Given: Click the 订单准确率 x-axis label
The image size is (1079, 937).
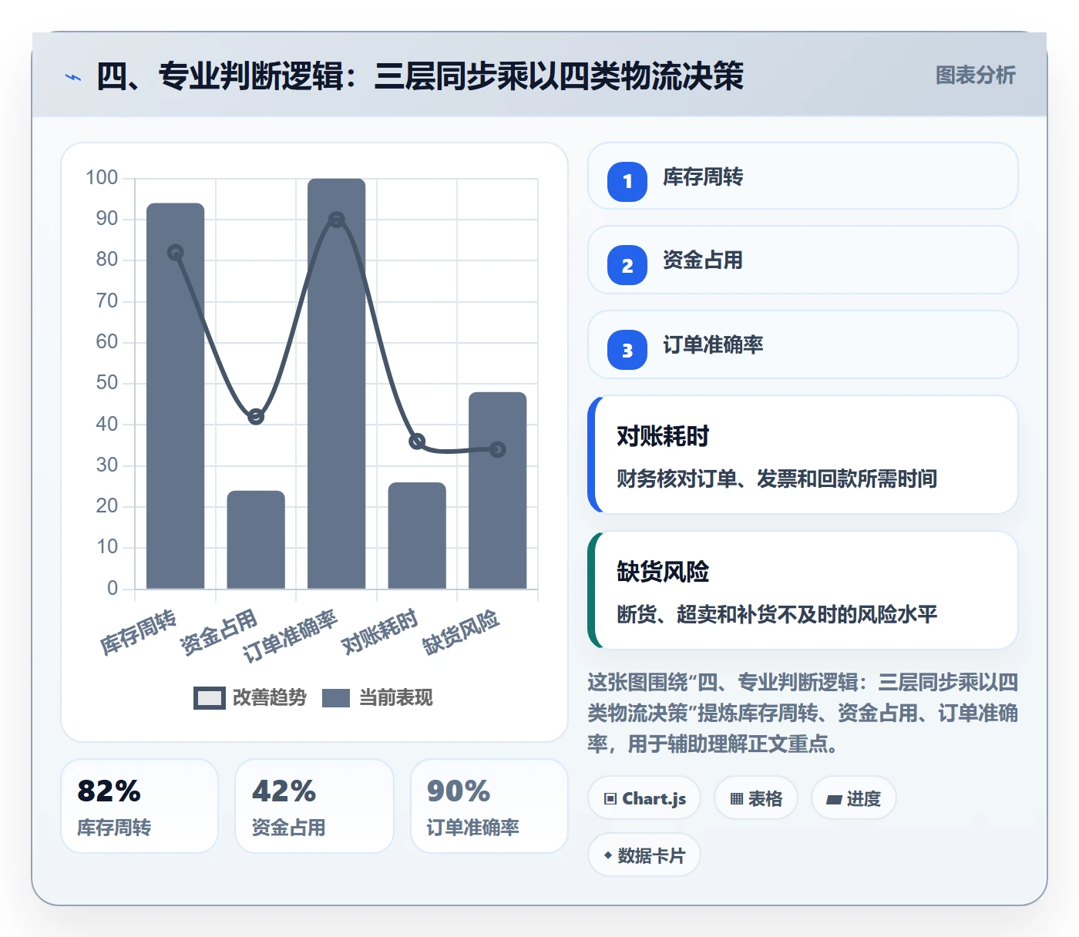Looking at the screenshot, I should pos(290,636).
